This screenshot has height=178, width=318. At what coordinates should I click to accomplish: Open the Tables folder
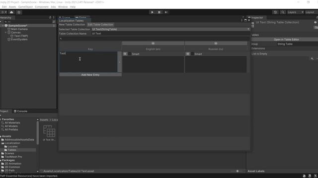(x=12, y=150)
